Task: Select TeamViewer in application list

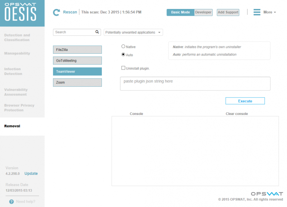Action: pyautogui.click(x=77, y=72)
